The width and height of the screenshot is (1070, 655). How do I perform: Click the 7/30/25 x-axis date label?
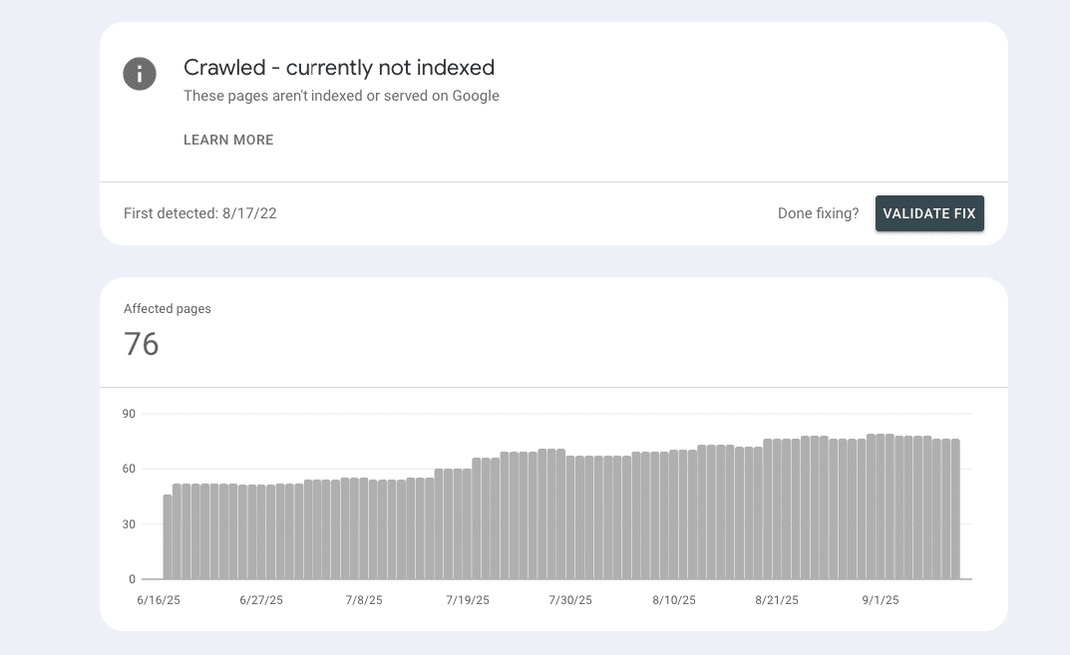tap(570, 600)
